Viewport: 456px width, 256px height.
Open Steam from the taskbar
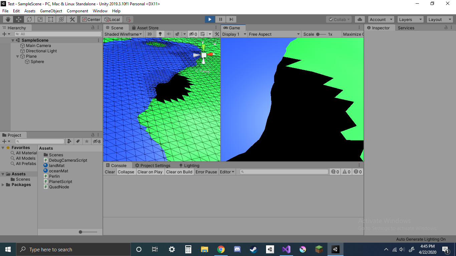tap(253, 249)
